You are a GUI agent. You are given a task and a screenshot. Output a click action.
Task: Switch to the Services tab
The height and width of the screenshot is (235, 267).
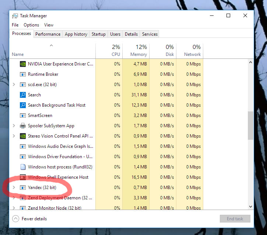tap(150, 34)
